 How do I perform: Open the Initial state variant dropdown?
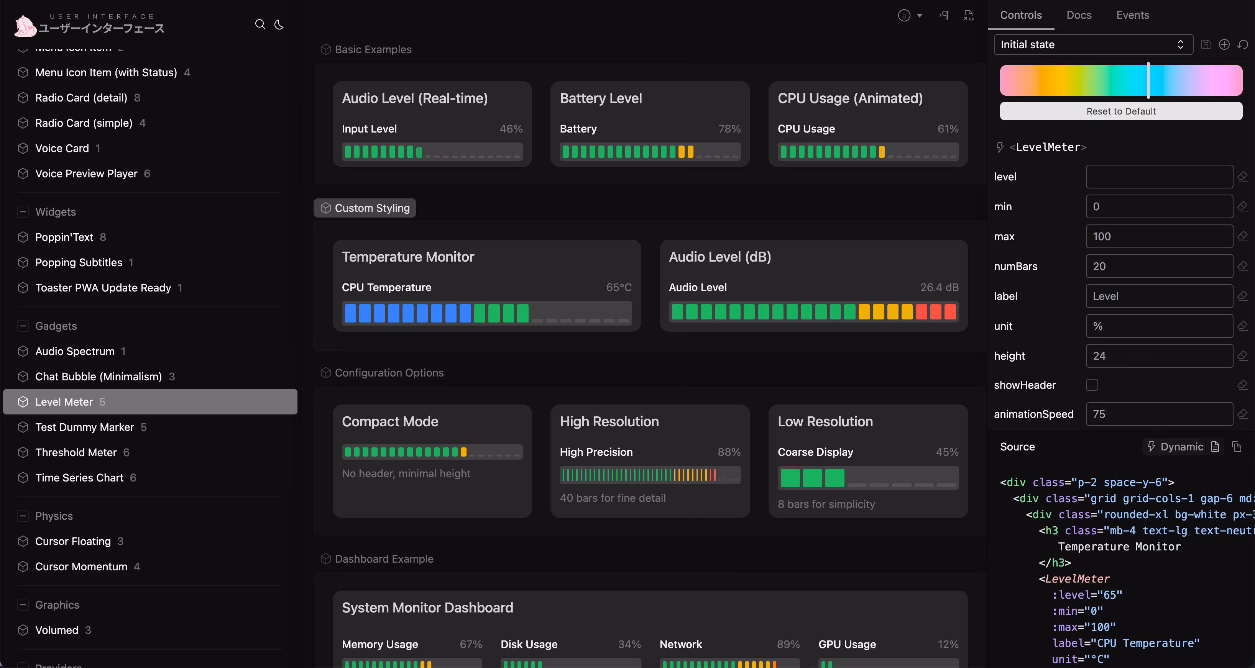(1093, 44)
